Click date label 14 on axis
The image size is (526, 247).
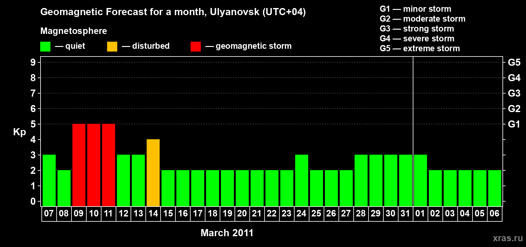[x=153, y=213]
